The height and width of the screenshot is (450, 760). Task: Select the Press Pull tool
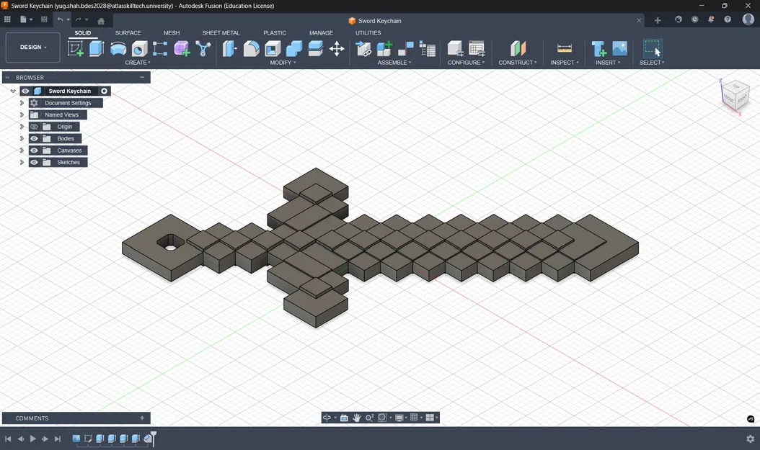coord(230,49)
